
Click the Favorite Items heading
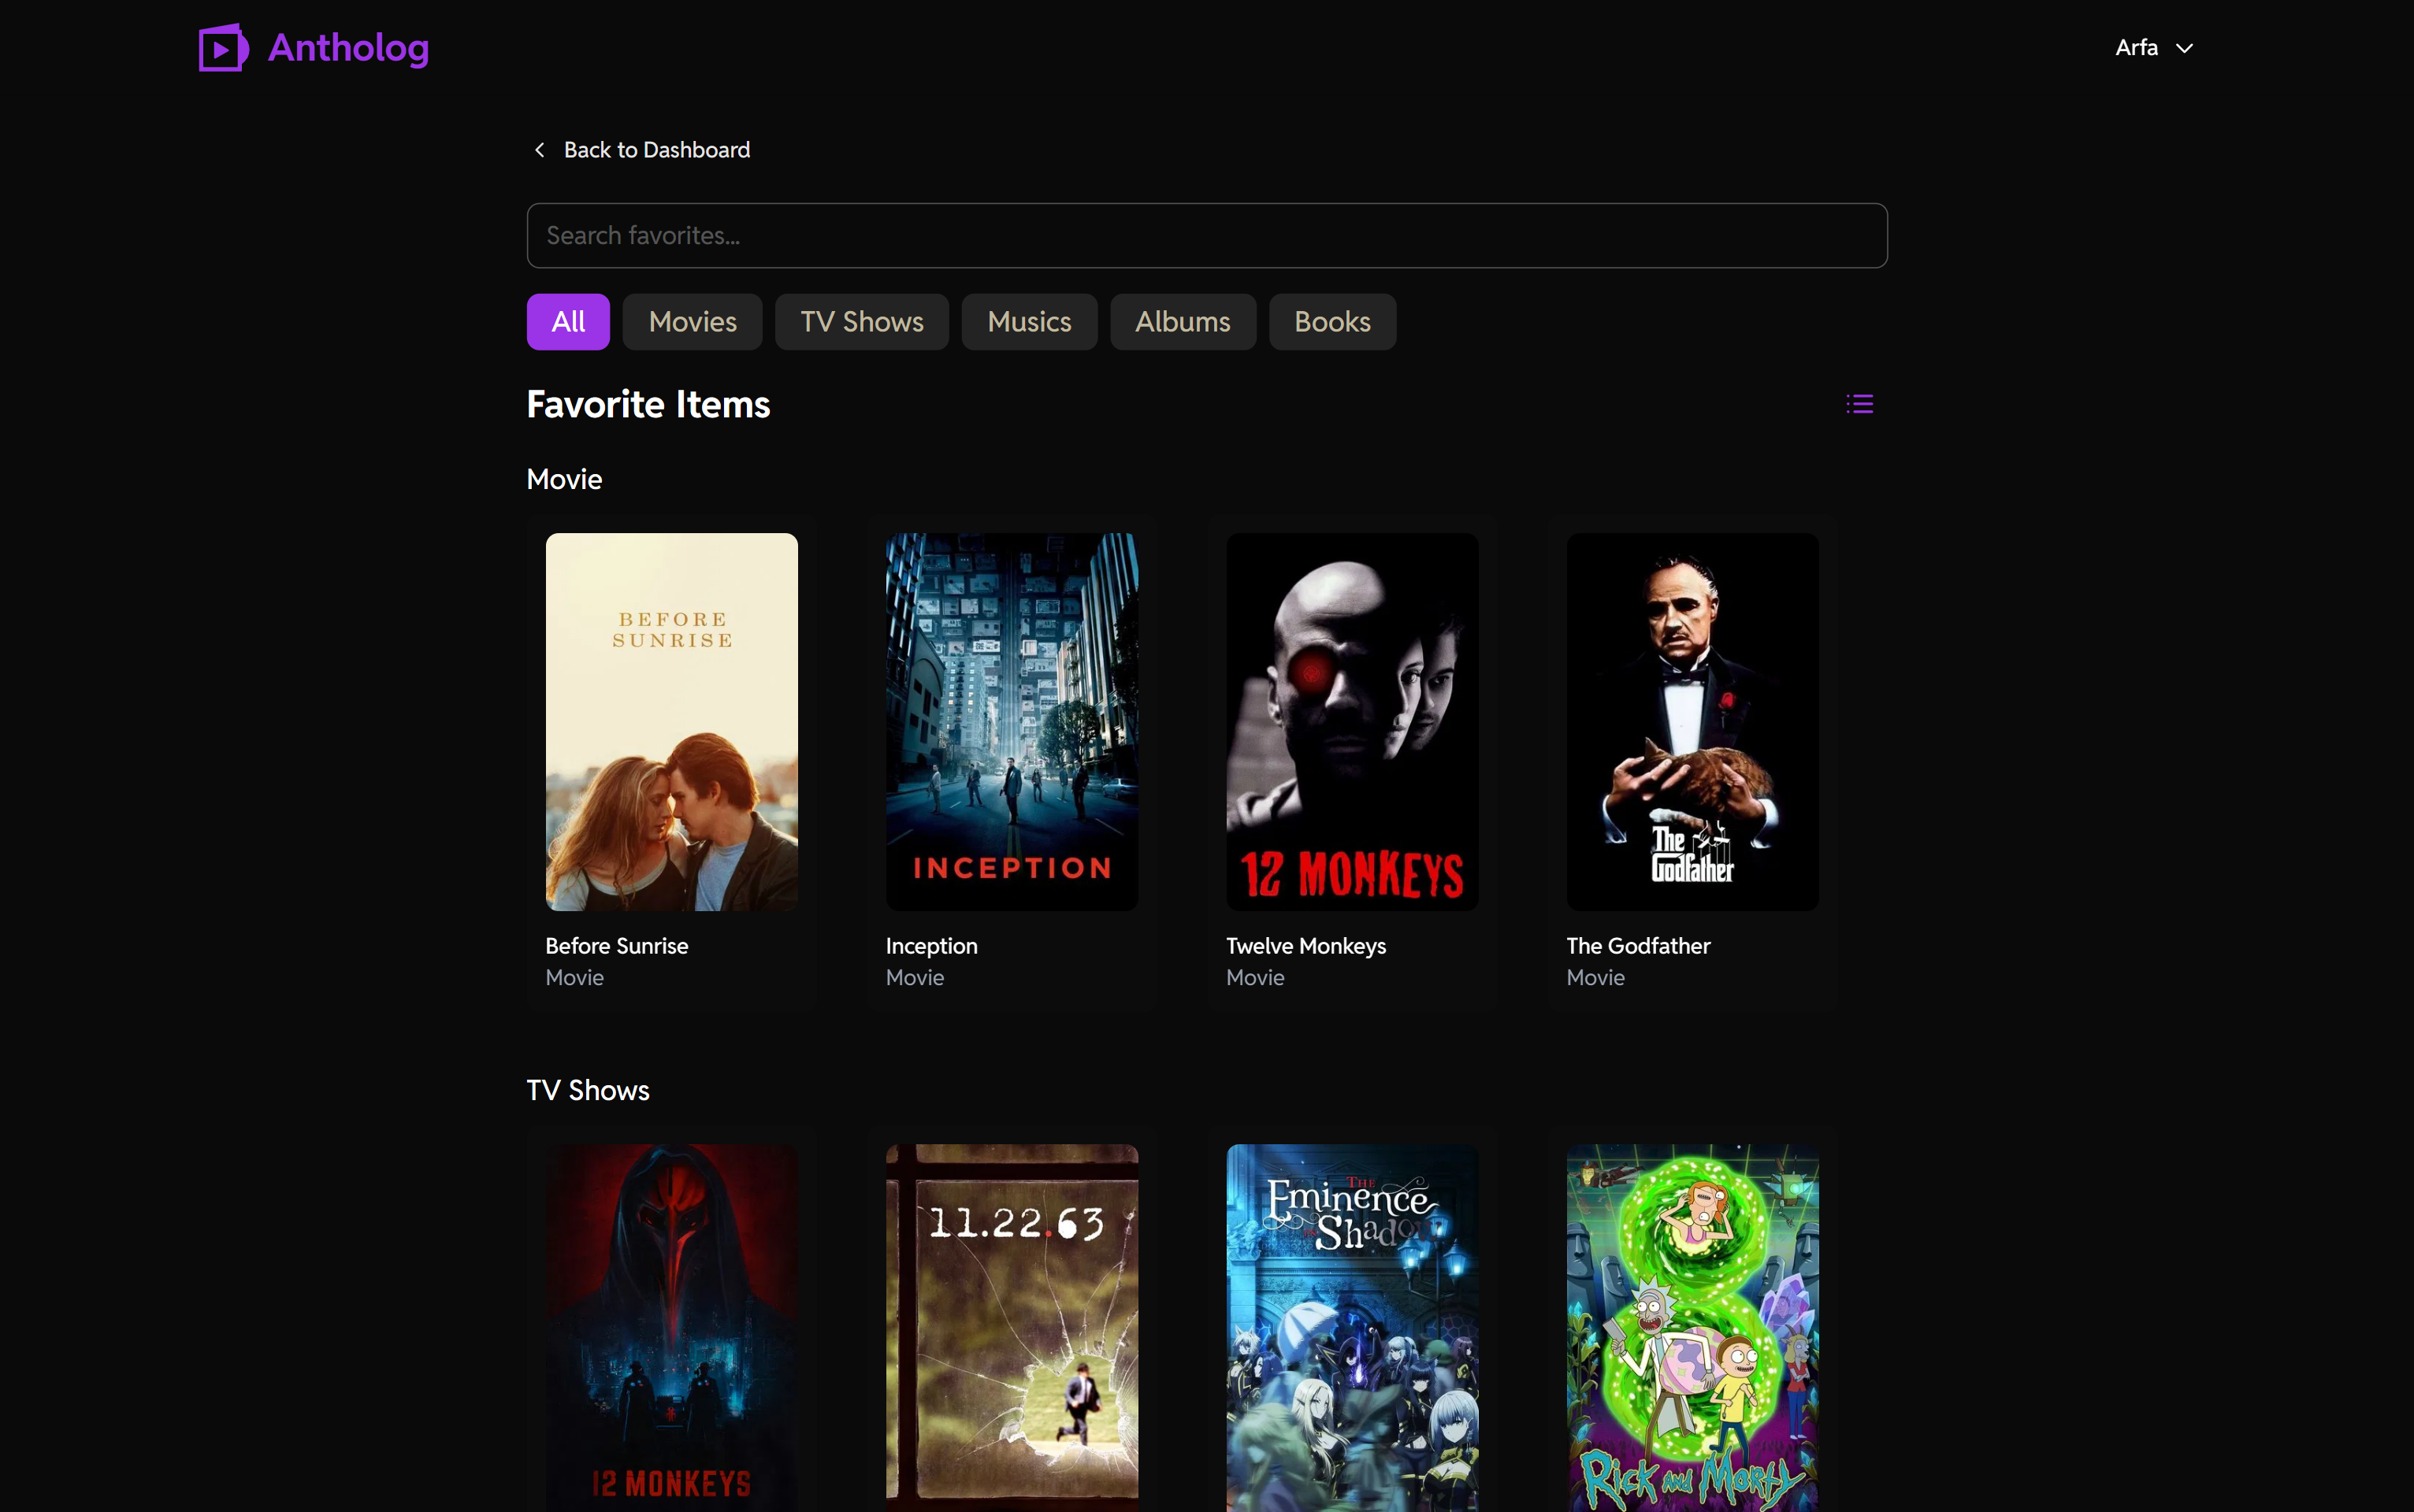648,405
